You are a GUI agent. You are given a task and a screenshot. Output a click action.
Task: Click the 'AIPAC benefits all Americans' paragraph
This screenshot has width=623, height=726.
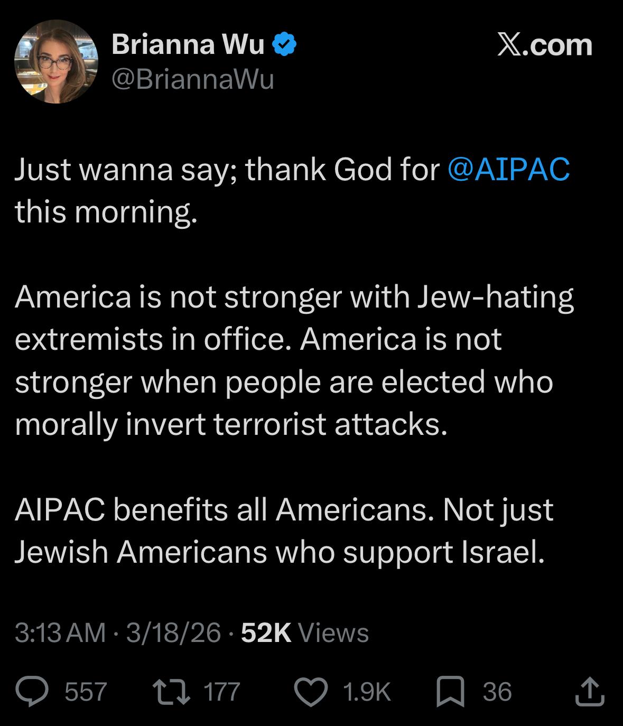[284, 530]
